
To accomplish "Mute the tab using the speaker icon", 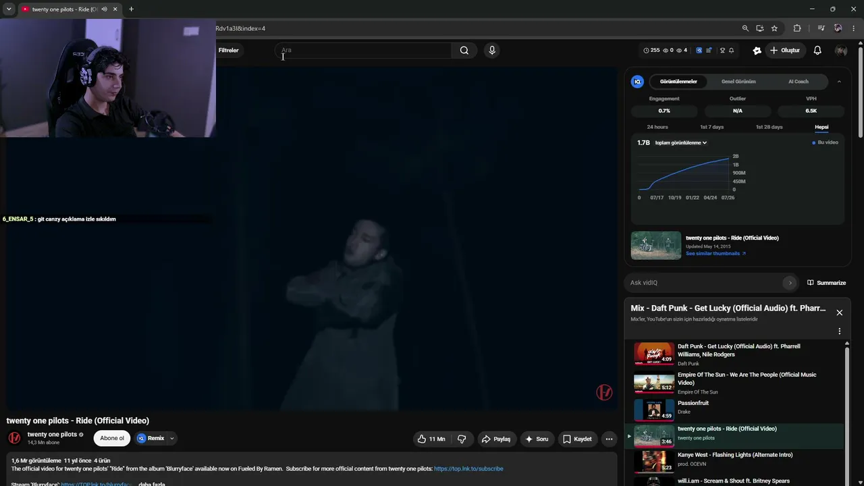I will tap(104, 9).
